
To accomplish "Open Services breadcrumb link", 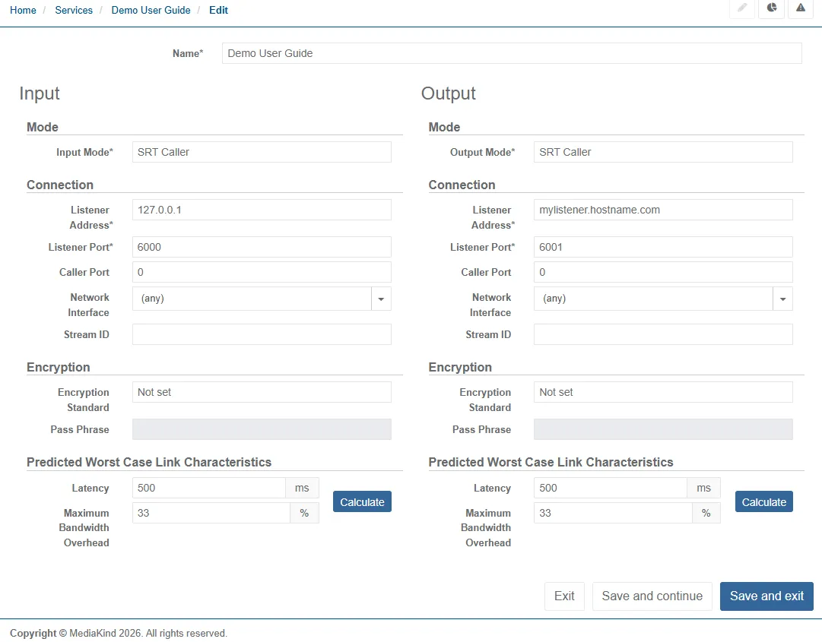I will click(x=74, y=10).
